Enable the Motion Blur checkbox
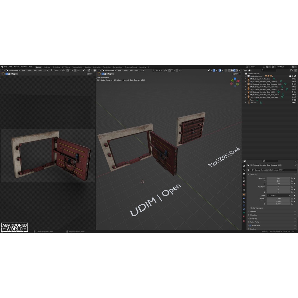The width and height of the screenshot is (298, 298). pyautogui.click(x=250, y=225)
